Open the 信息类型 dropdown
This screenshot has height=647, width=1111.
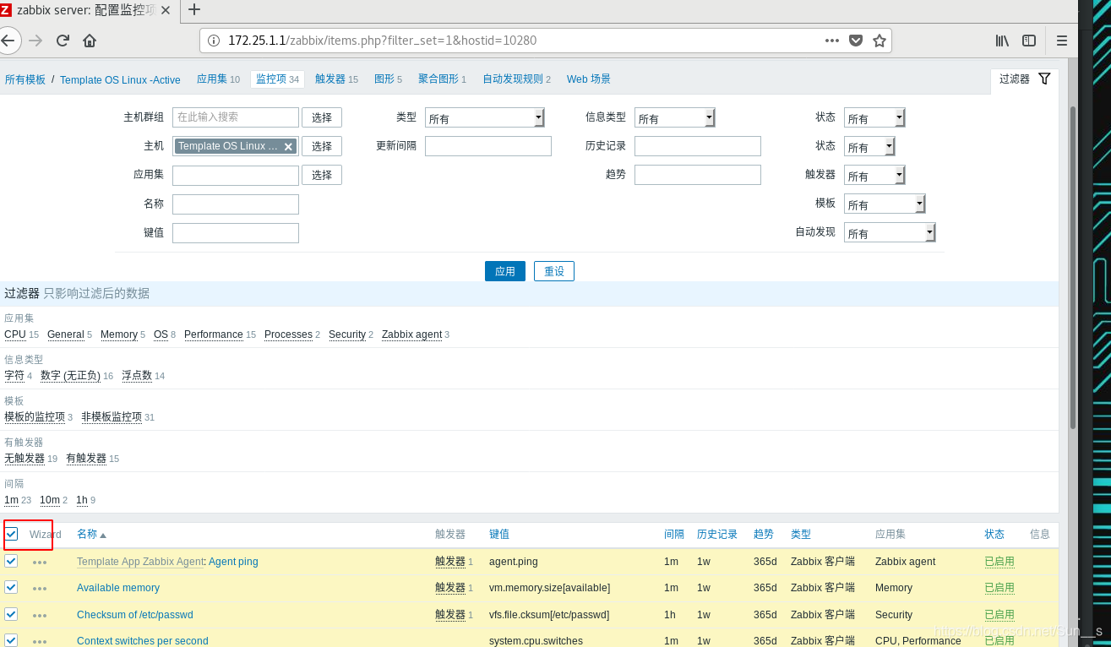[x=675, y=117]
